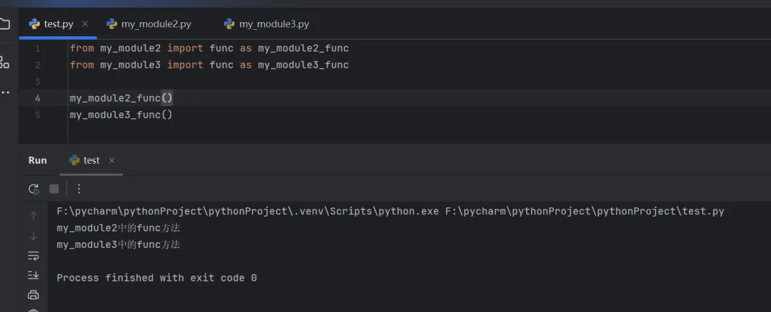Stop the running process
This screenshot has height=312, width=771.
54,189
